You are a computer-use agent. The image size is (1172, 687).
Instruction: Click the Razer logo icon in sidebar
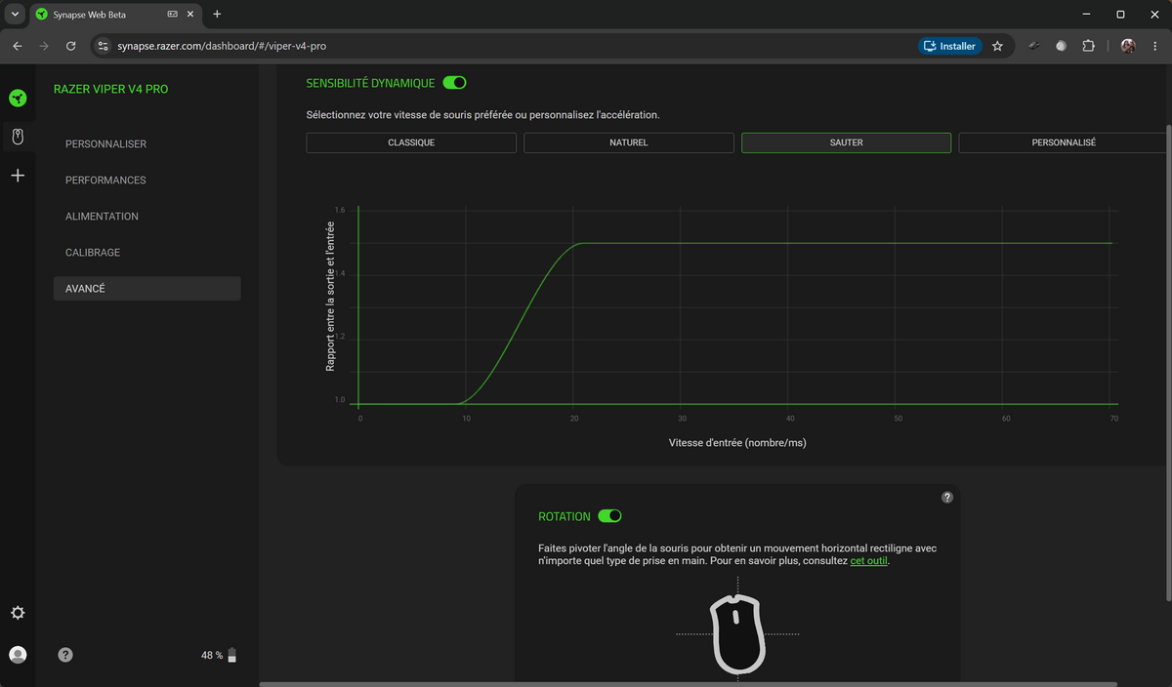pos(18,98)
